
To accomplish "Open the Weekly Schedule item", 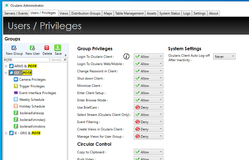I will 32,100.
